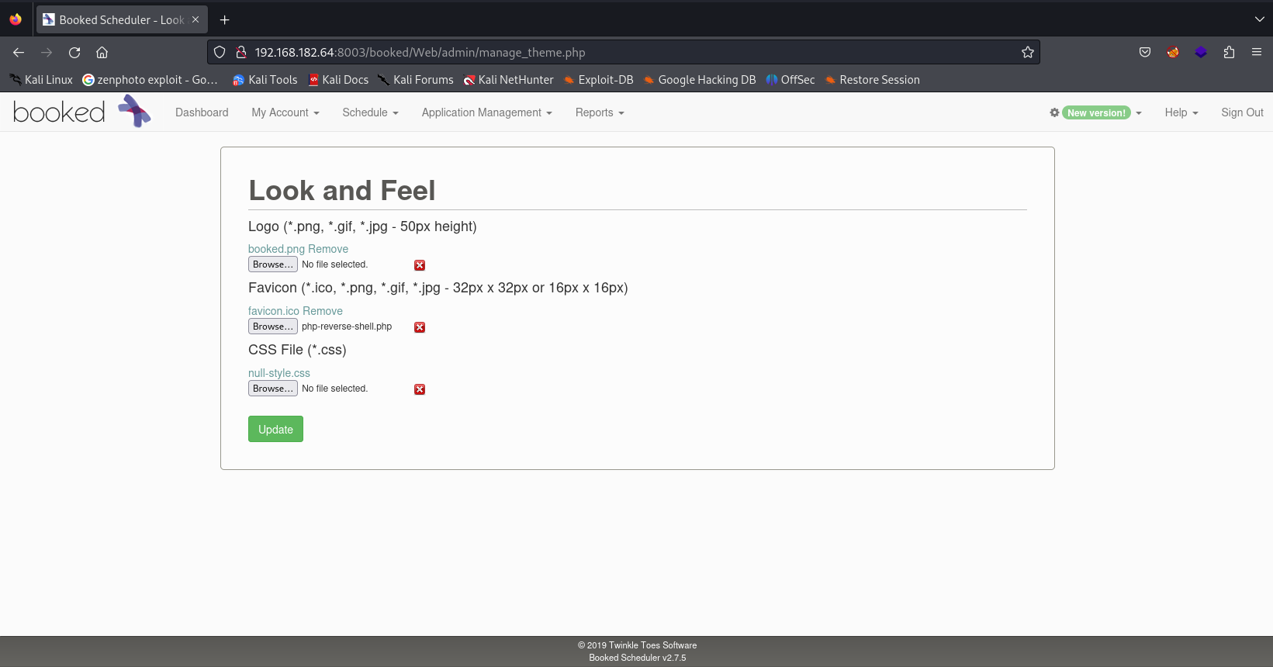Viewport: 1273px width, 667px height.
Task: Click the red X beside Logo file input
Action: pos(420,265)
